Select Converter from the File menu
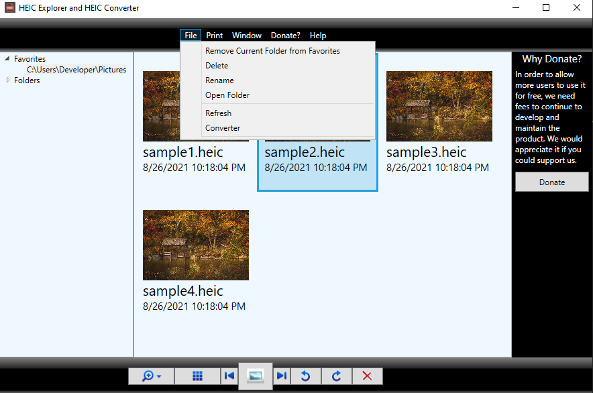593x393 pixels. point(223,128)
